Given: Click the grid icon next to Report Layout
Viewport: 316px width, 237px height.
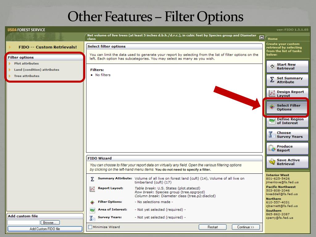Looking at the screenshot, I should (92, 189).
